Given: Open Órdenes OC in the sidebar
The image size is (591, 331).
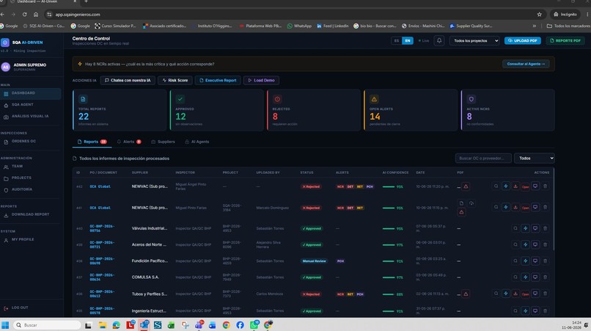Looking at the screenshot, I should click(30, 142).
